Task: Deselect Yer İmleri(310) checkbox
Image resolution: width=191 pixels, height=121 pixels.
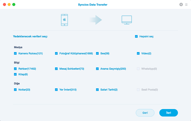Action: pyautogui.click(x=56, y=90)
